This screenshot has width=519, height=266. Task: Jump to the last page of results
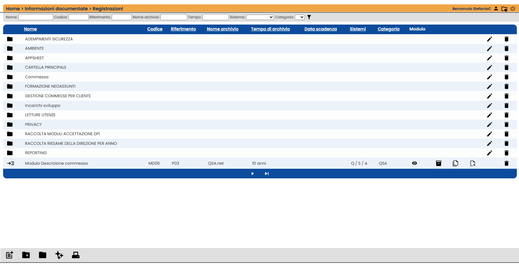(267, 174)
